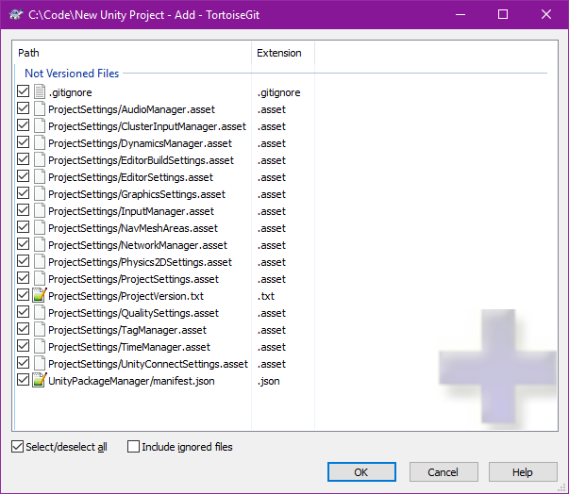Click the AudioManager.asset file icon

click(40, 108)
